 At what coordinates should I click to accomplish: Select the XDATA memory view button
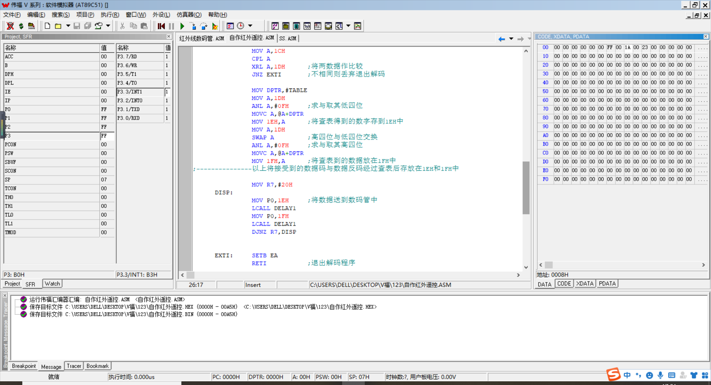click(585, 284)
